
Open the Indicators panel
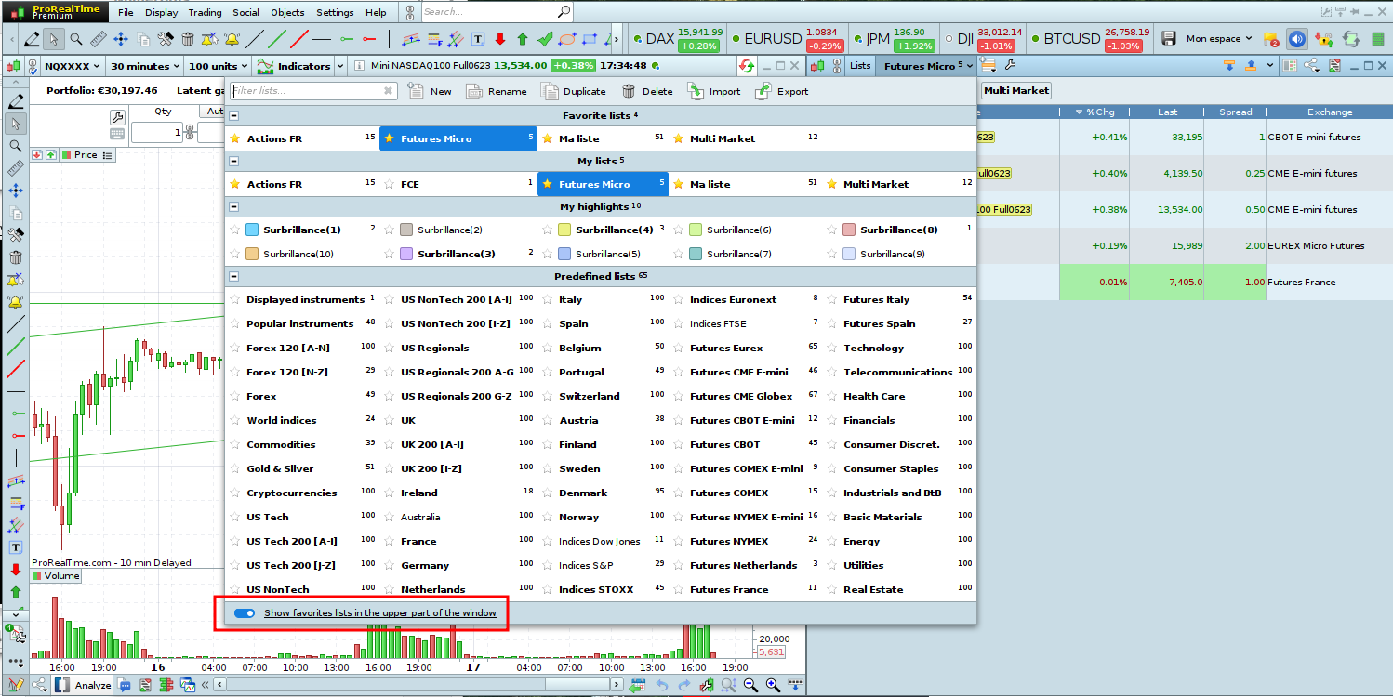294,66
